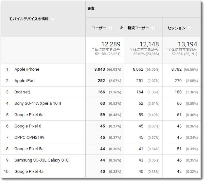
Task: Click total sessions value 13,194
Action: pyautogui.click(x=187, y=44)
